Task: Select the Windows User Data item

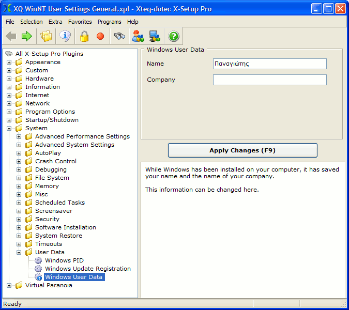Action: click(74, 277)
